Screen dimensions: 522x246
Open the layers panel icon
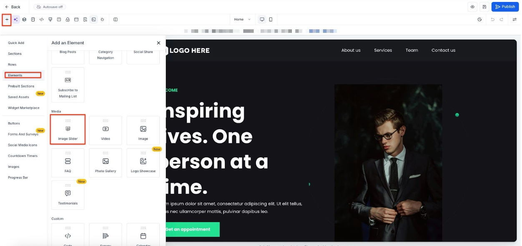(x=24, y=20)
